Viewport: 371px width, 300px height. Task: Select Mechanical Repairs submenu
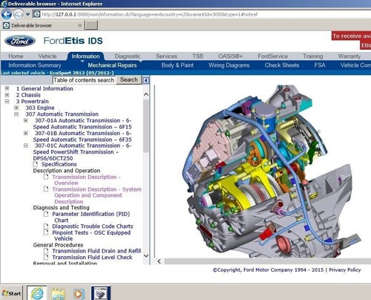point(112,65)
